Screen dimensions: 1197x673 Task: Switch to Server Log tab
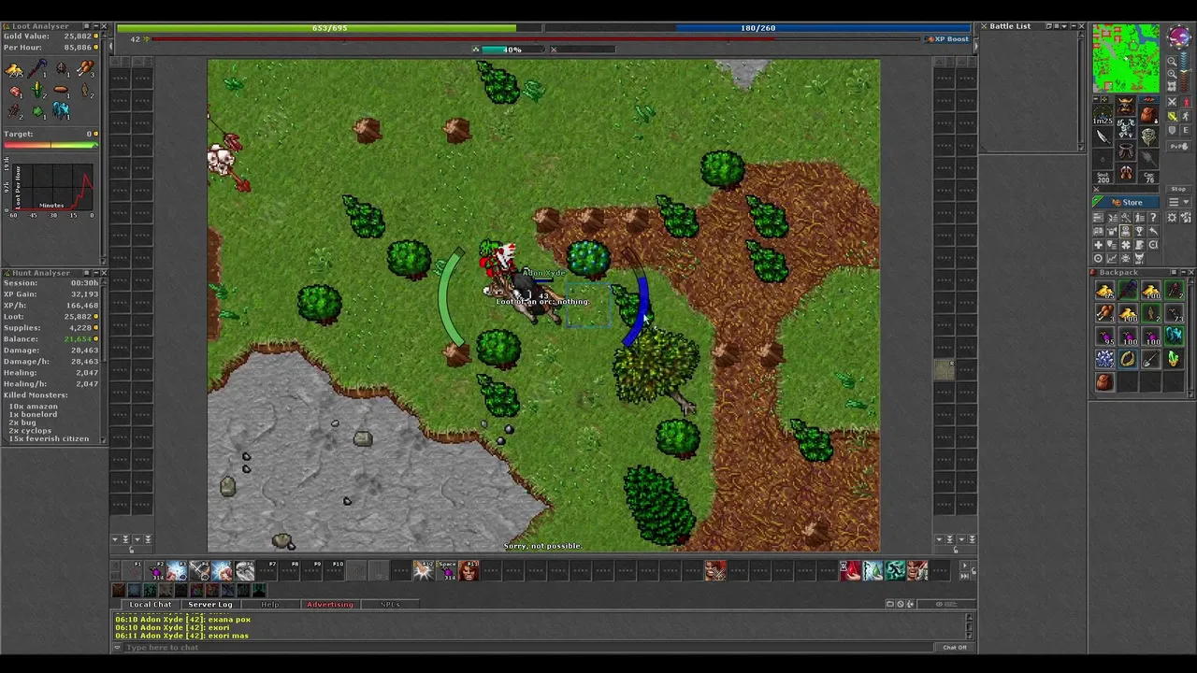[x=210, y=605]
